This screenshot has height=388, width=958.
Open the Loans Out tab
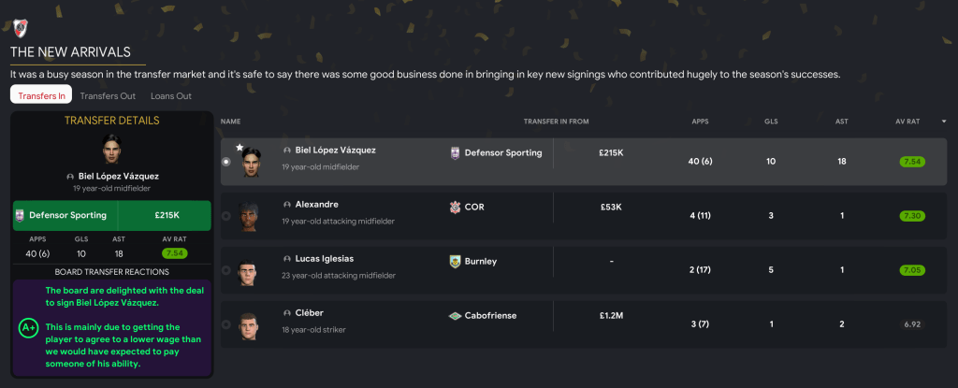point(171,95)
